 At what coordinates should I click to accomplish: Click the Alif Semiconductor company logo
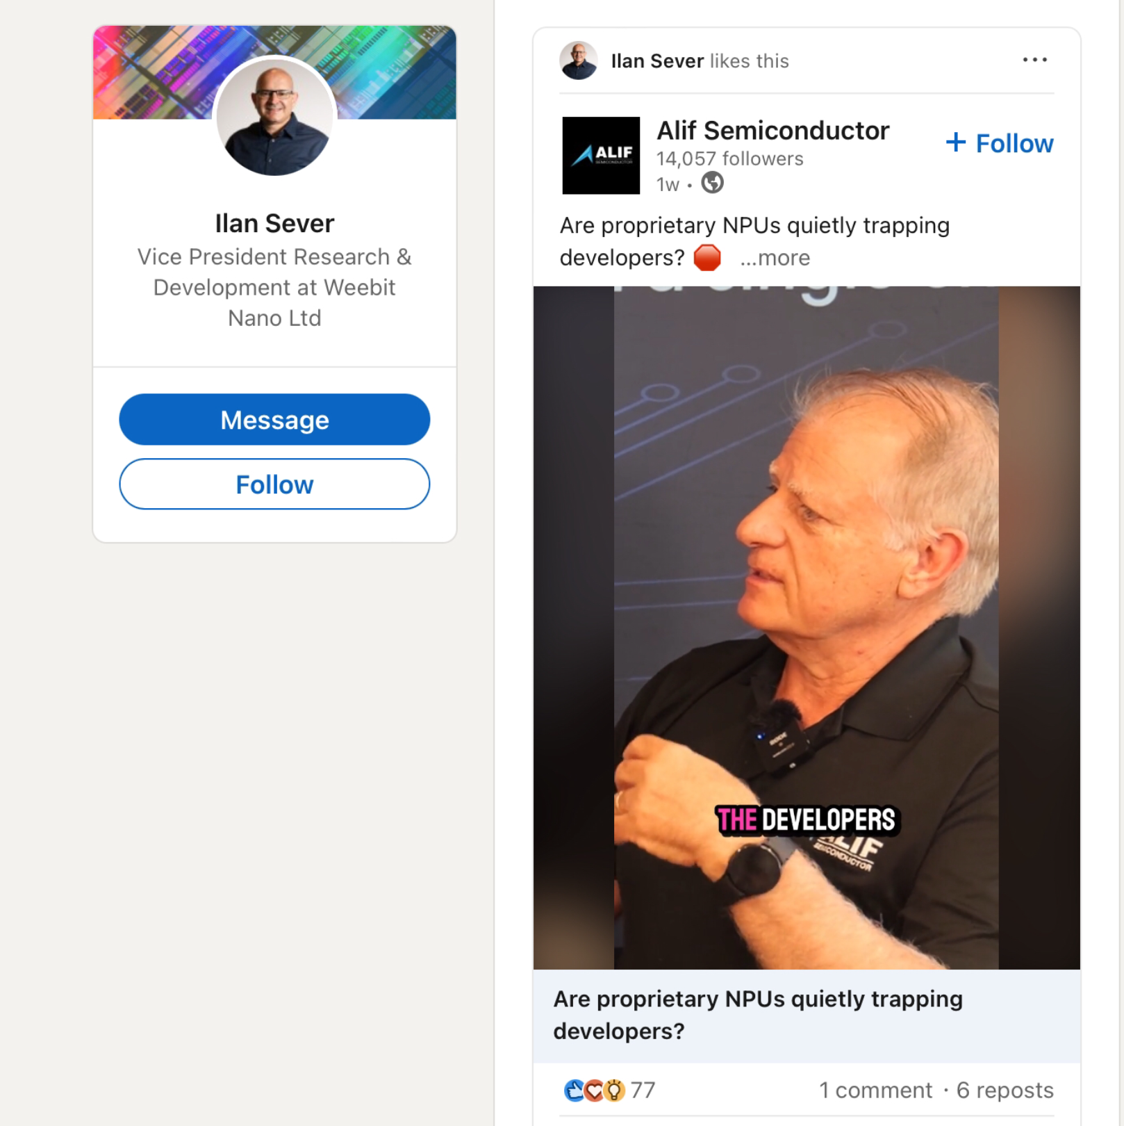coord(601,155)
